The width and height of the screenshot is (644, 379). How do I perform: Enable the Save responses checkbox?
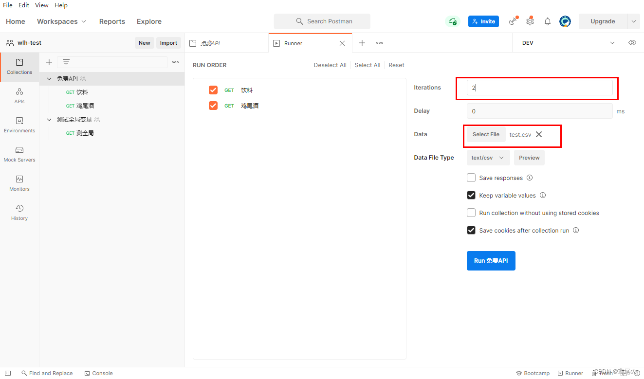(471, 178)
